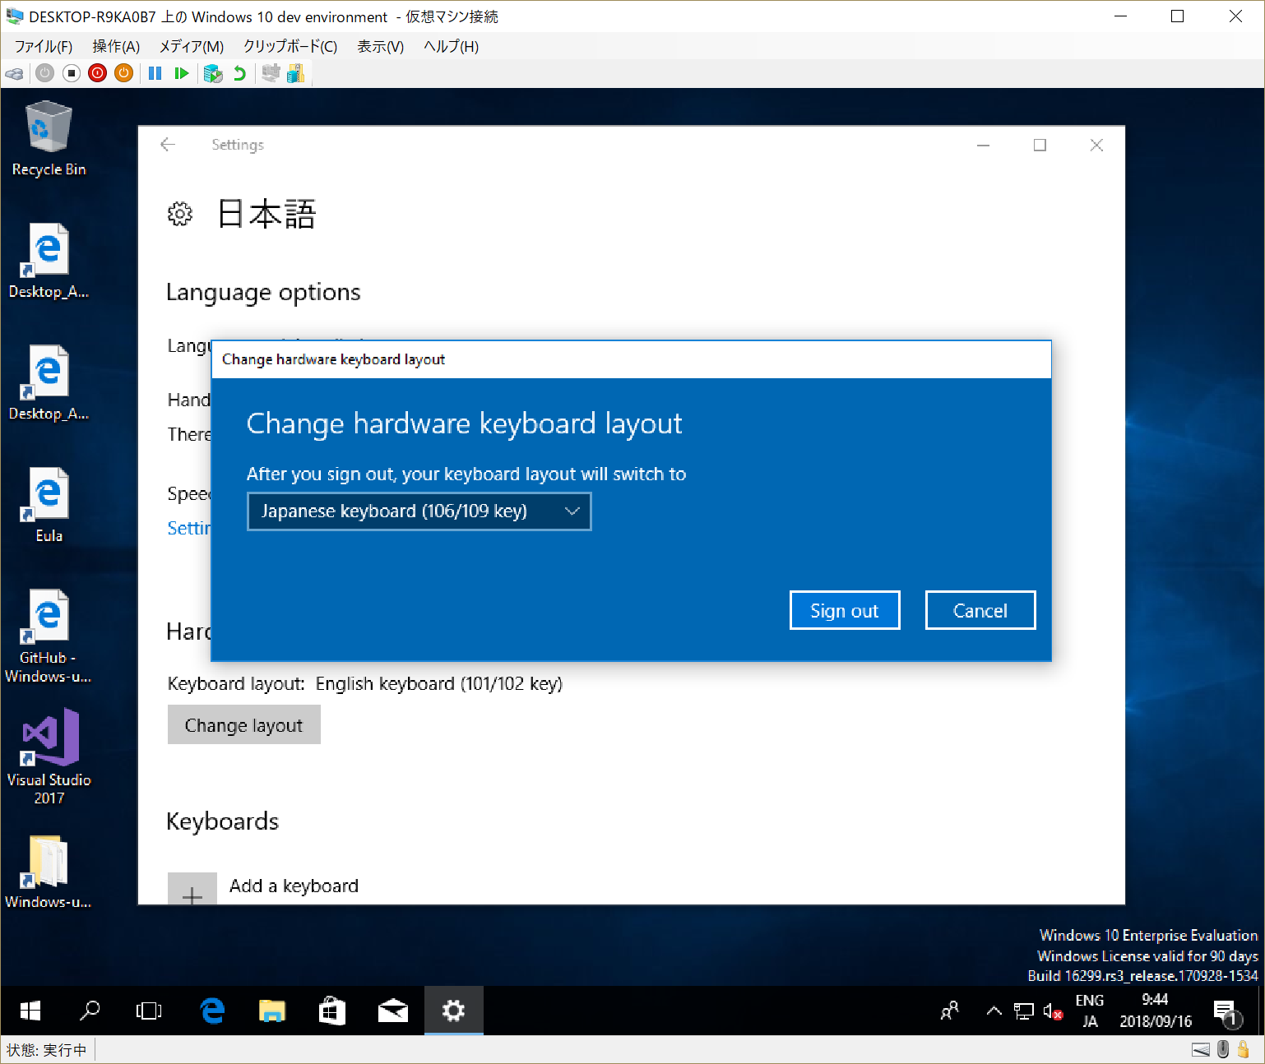
Task: Open the Settings gear in the VM taskbar
Action: (453, 1011)
